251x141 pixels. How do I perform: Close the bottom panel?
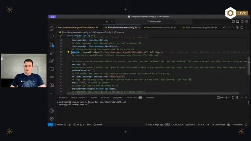coord(246,98)
